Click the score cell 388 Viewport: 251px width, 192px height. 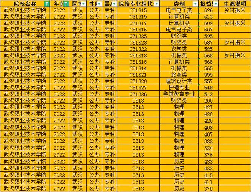208,141
